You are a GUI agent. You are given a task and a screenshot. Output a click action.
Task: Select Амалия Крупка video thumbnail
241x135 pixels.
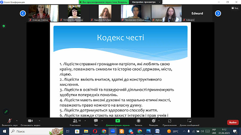click(x=105, y=13)
